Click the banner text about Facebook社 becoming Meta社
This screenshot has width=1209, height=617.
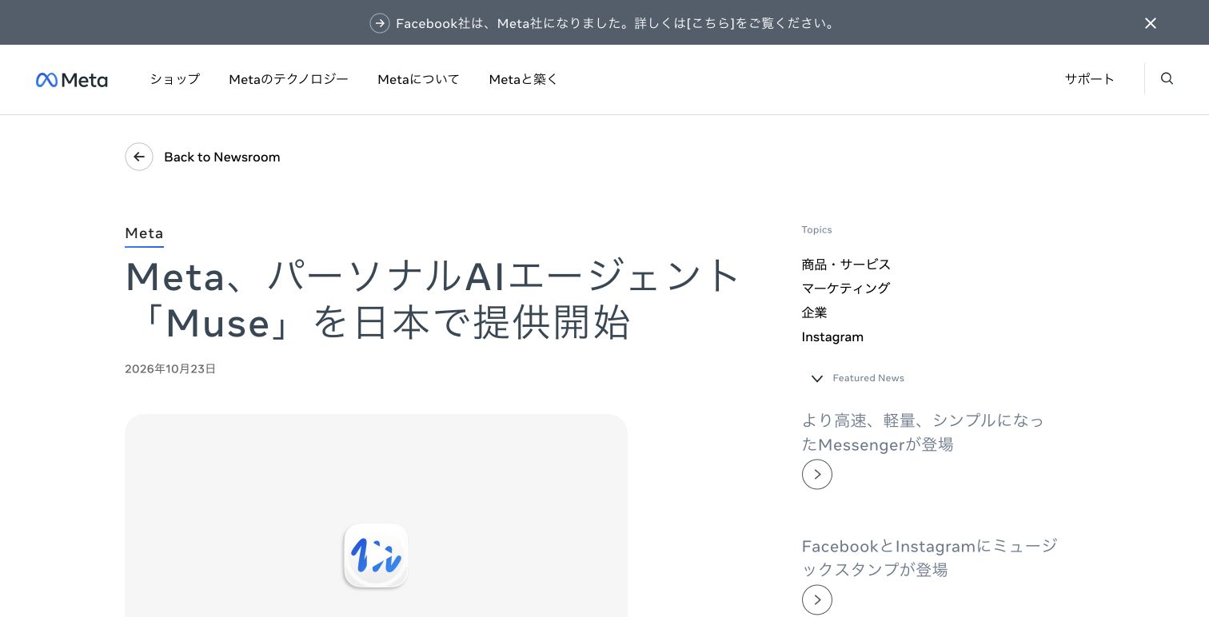(616, 23)
